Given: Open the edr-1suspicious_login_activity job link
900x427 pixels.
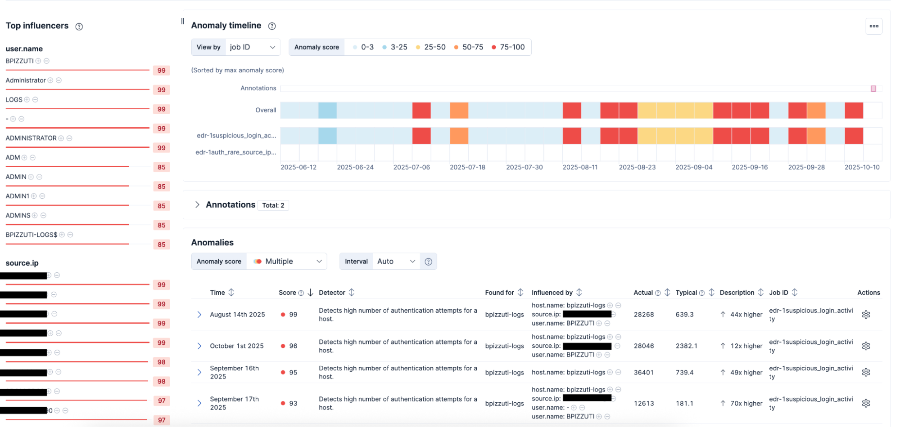Looking at the screenshot, I should 811,314.
